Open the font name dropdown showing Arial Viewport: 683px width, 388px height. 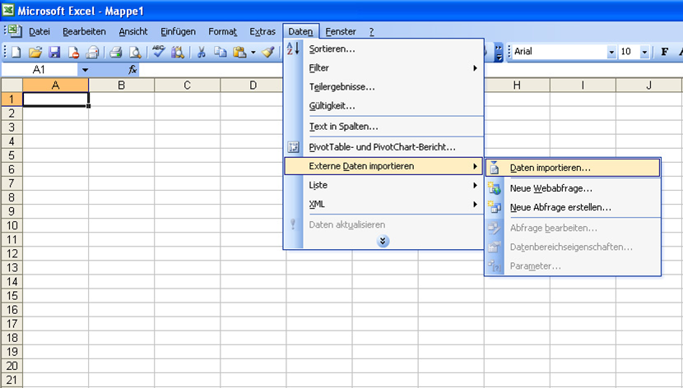click(x=611, y=52)
